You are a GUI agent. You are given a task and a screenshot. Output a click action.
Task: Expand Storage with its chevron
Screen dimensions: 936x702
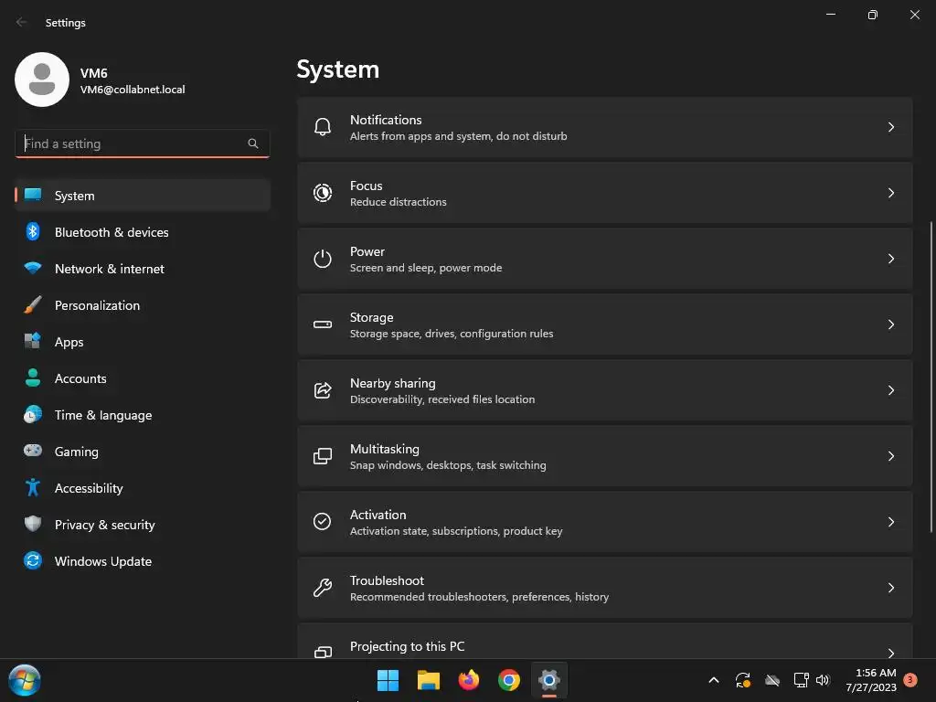point(890,324)
